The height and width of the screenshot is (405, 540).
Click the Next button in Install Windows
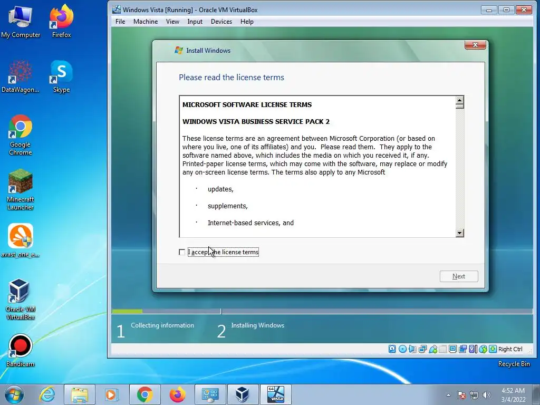pos(459,276)
